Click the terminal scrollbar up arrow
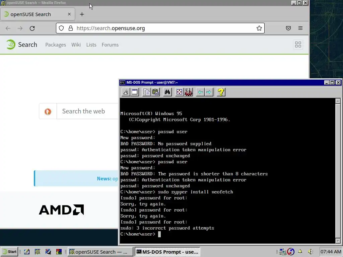The height and width of the screenshot is (257, 343). (338, 101)
